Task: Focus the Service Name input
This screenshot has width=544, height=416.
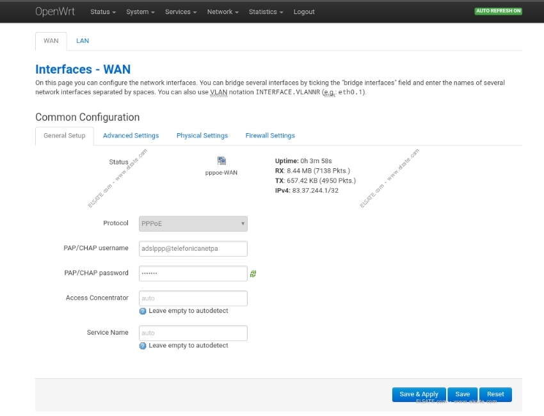Action: [193, 333]
